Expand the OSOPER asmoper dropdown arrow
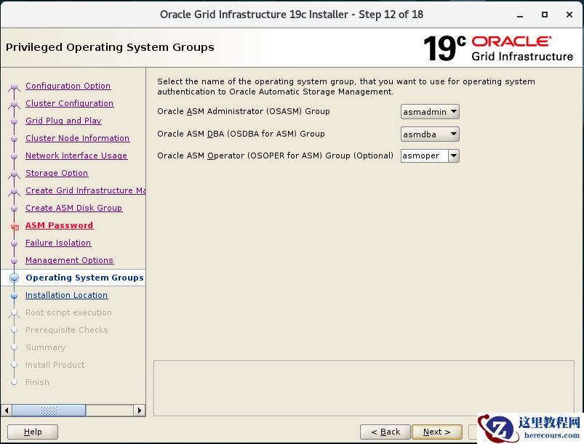Image resolution: width=584 pixels, height=444 pixels. 454,156
